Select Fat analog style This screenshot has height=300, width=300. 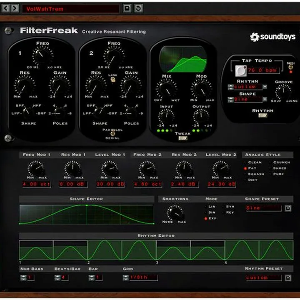pos(250,168)
